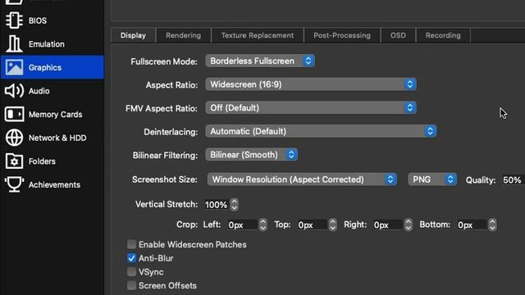This screenshot has height=295, width=525.
Task: Click the Audio sidebar label
Action: [x=39, y=91]
